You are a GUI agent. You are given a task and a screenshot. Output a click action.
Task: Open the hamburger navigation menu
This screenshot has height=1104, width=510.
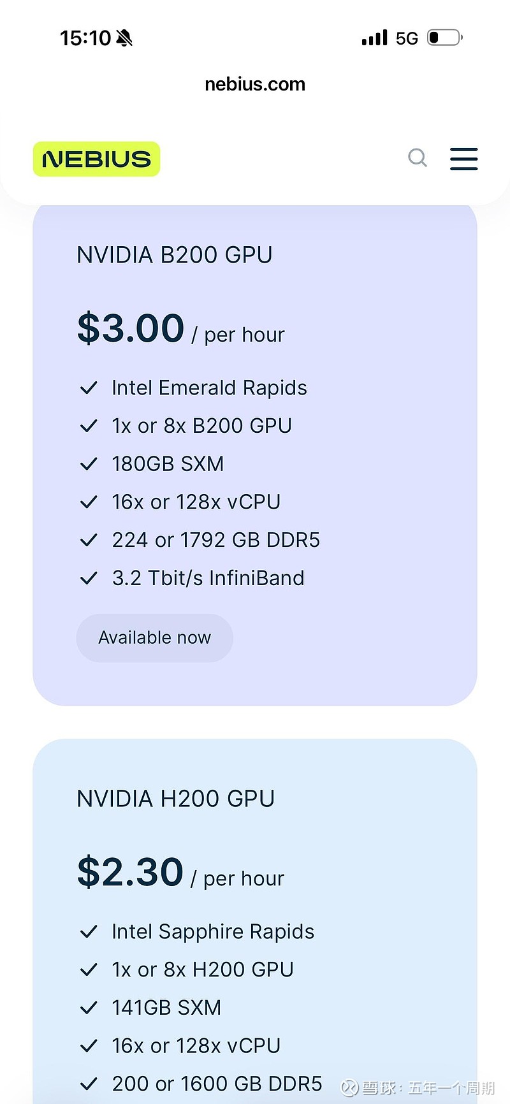[463, 159]
